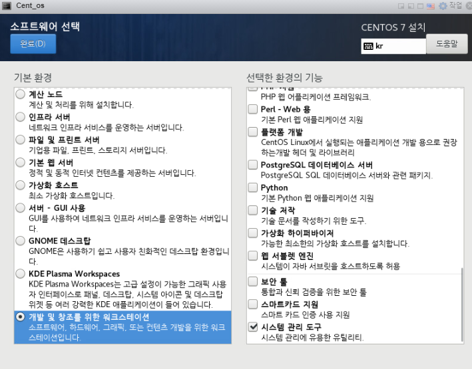Open the 도움말 help button
This screenshot has height=369, width=472.
(x=447, y=44)
